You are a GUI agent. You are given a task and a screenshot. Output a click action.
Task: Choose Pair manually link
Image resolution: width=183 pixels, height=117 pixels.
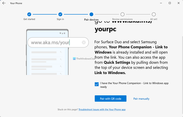coord(141,99)
